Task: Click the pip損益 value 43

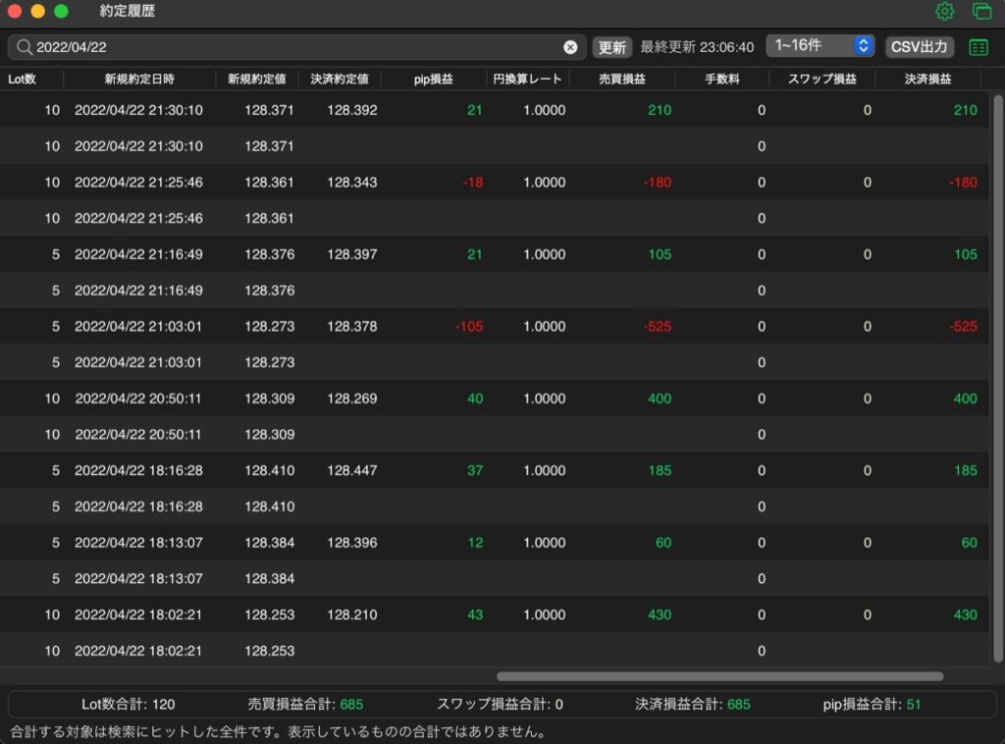Action: click(x=475, y=614)
